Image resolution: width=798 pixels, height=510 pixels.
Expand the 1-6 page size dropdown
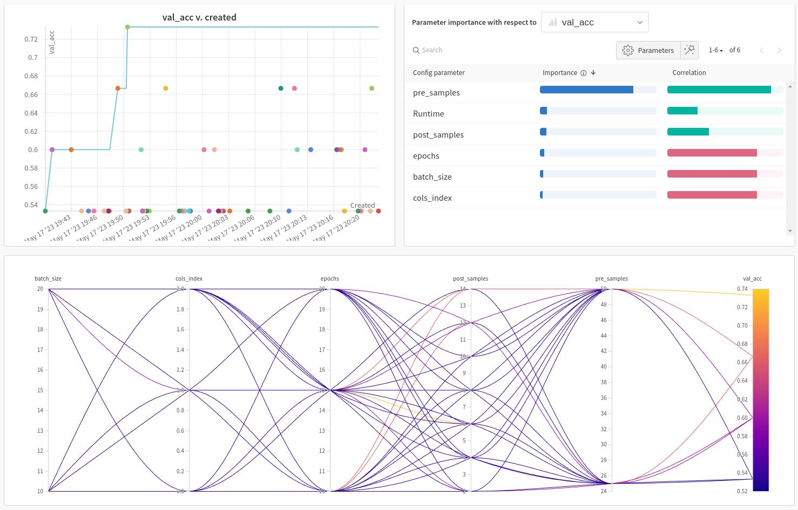[x=715, y=50]
